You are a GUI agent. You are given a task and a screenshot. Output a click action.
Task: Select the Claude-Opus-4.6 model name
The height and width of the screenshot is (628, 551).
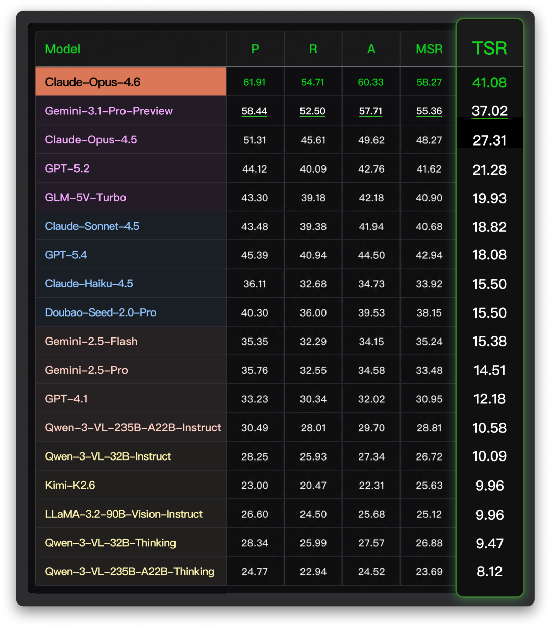pos(93,82)
